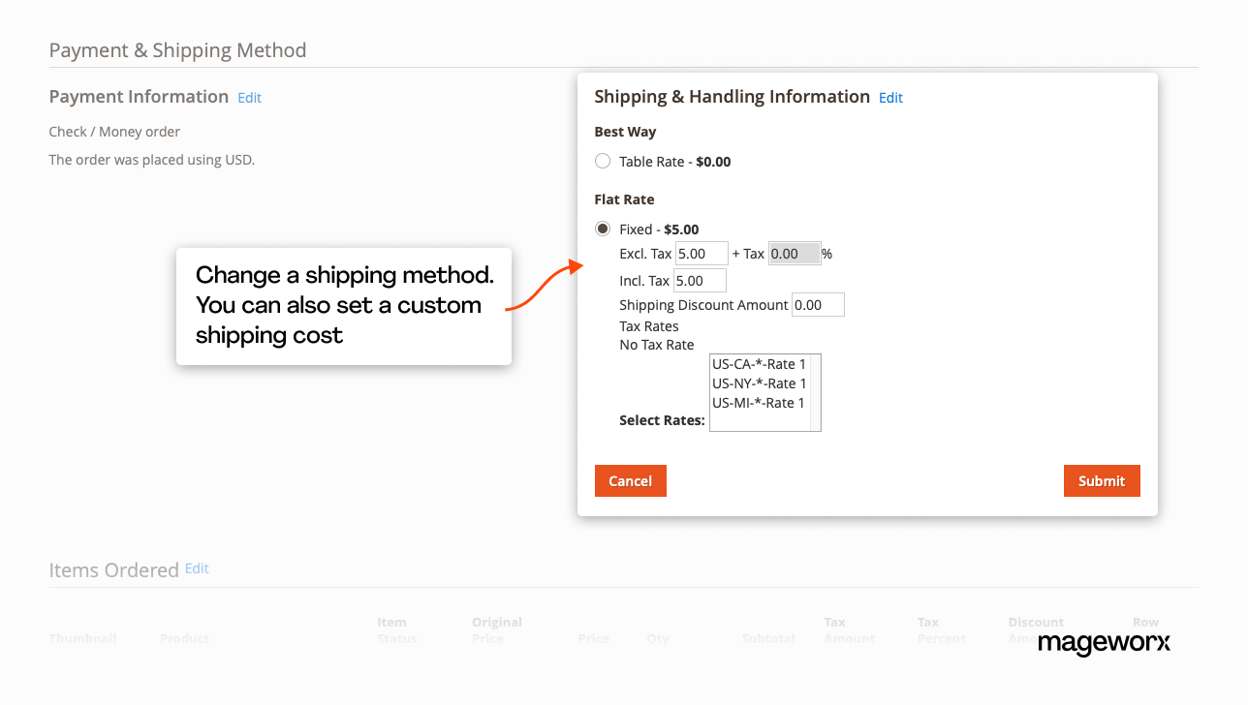Screen dimensions: 1248x705
Task: Click the Fixed - $5.00 option label
Action: pyautogui.click(x=659, y=230)
